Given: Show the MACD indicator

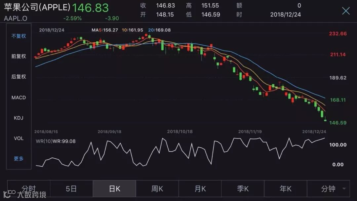Looking at the screenshot, I should [x=19, y=98].
